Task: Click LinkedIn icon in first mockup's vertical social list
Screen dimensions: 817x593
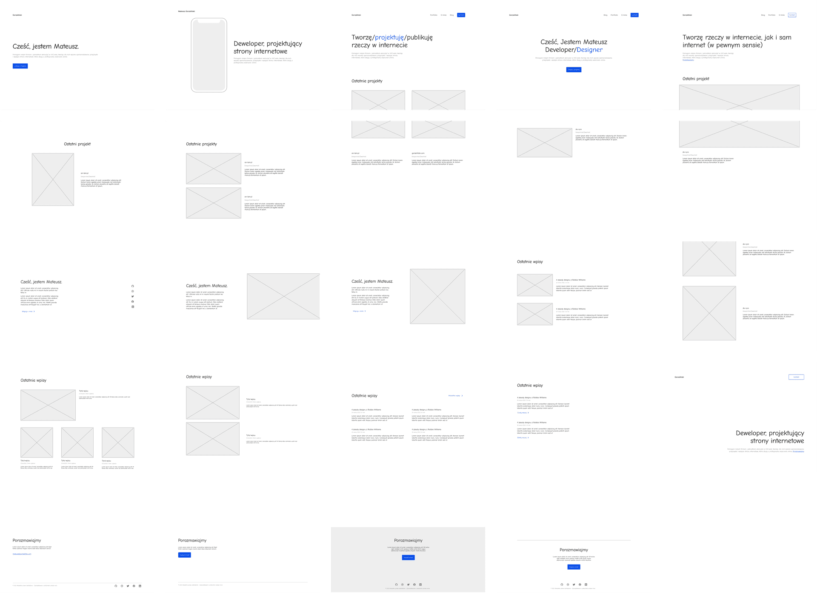Action: pos(133,306)
